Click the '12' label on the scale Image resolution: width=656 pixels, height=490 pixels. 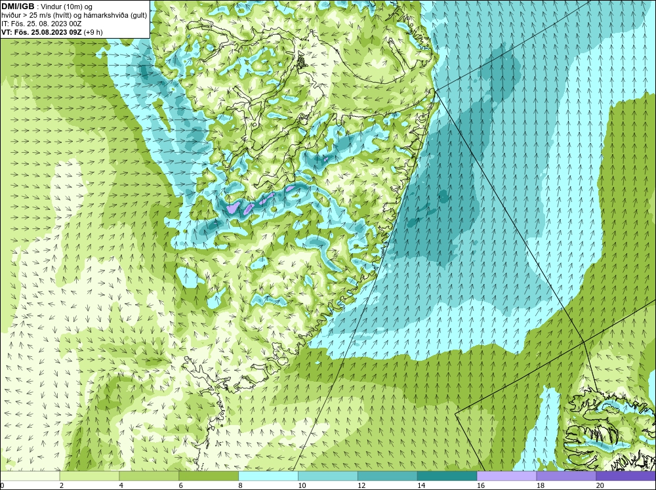click(361, 485)
